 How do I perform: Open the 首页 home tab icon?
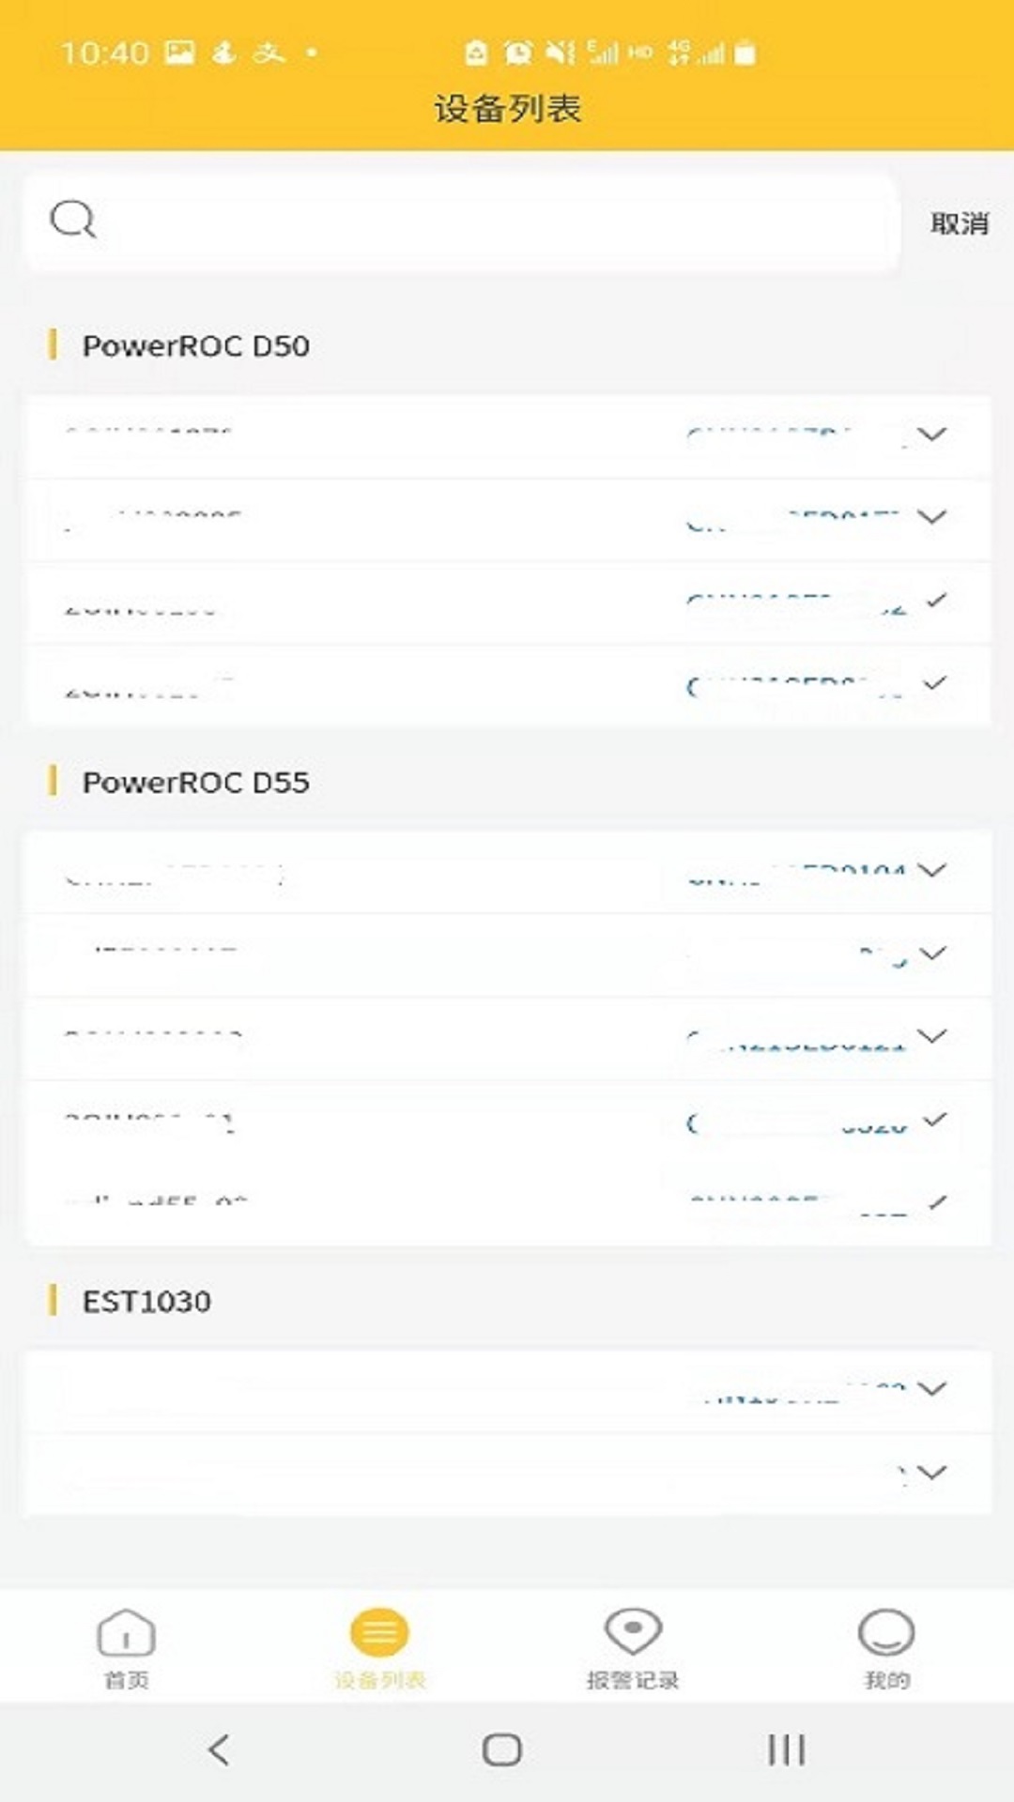coord(126,1632)
